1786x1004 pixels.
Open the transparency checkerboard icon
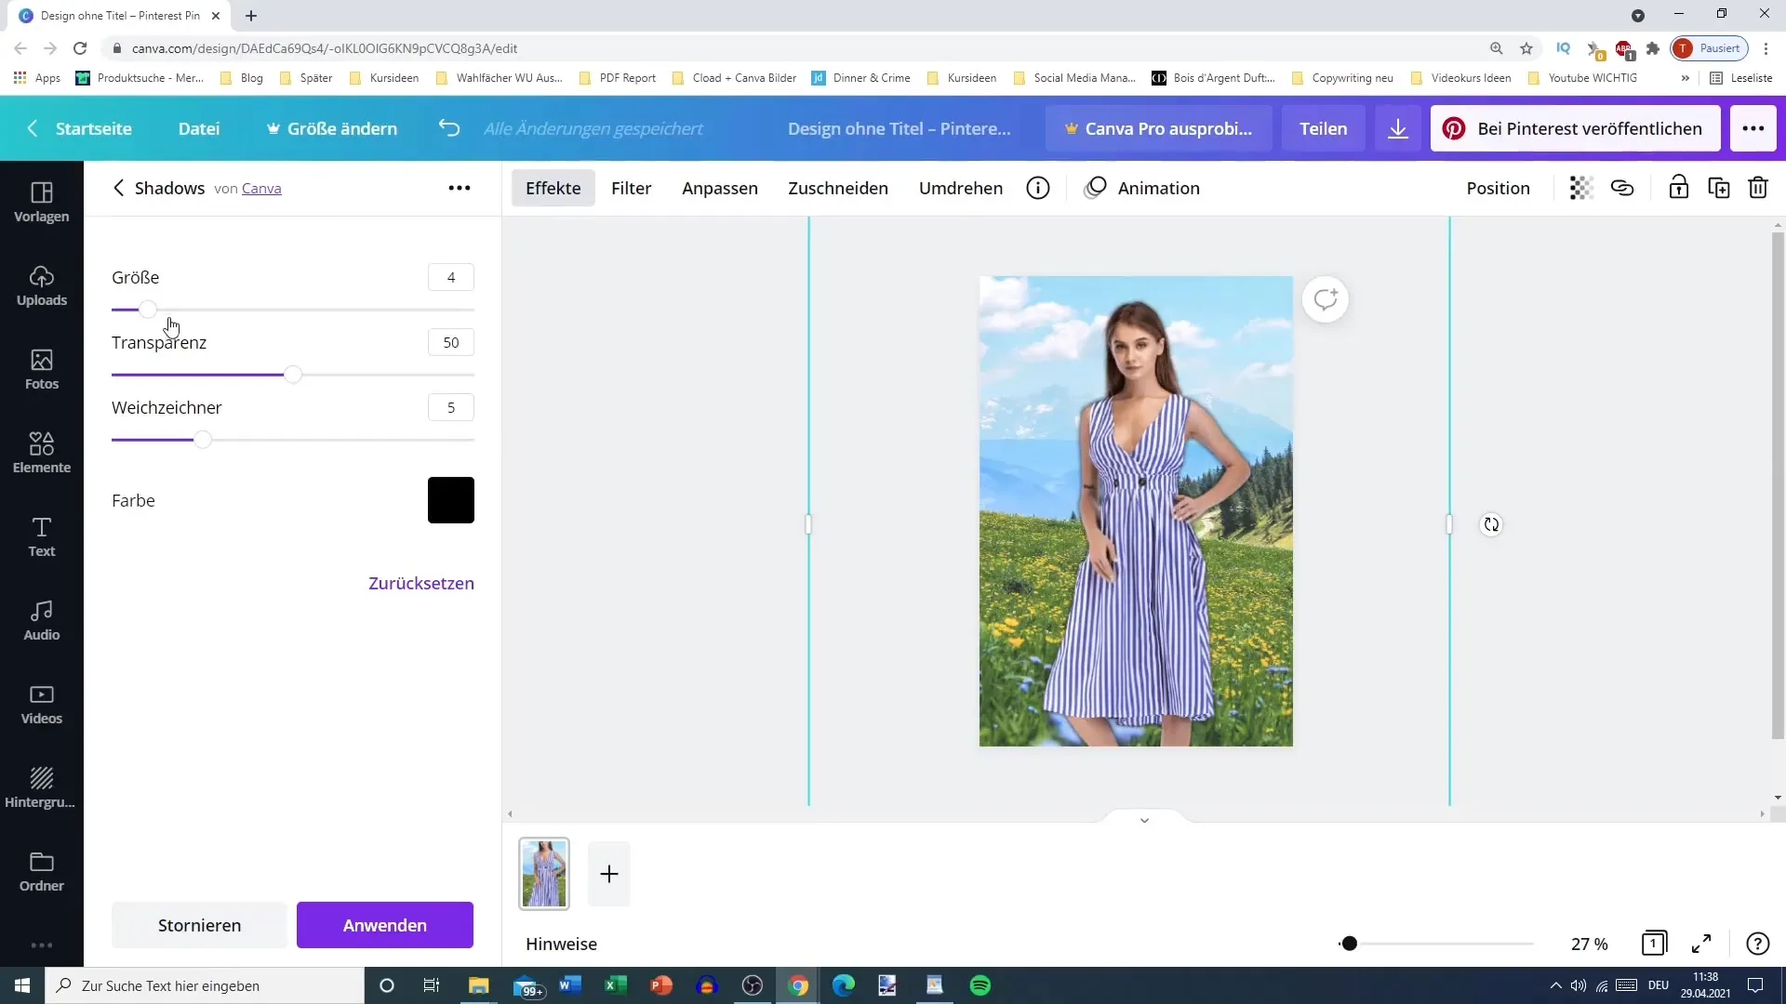(x=1581, y=188)
